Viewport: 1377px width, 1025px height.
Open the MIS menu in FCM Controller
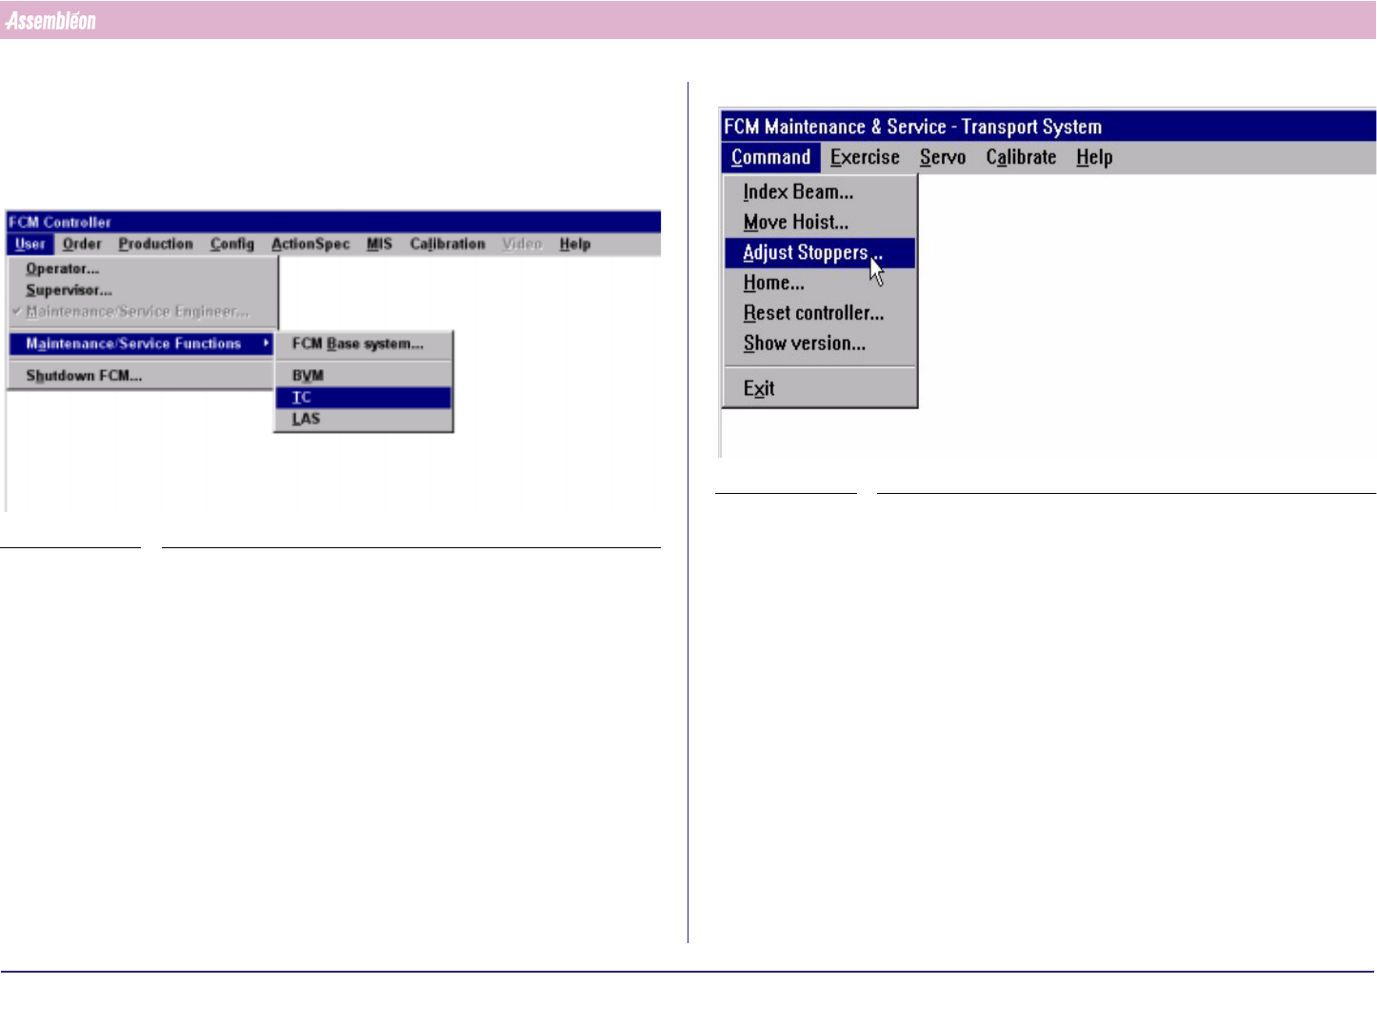[x=379, y=245]
